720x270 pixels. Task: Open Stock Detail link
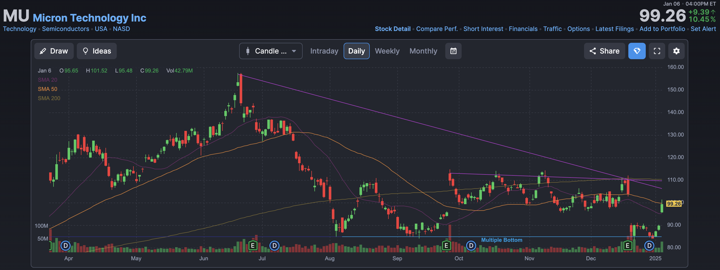tap(393, 29)
